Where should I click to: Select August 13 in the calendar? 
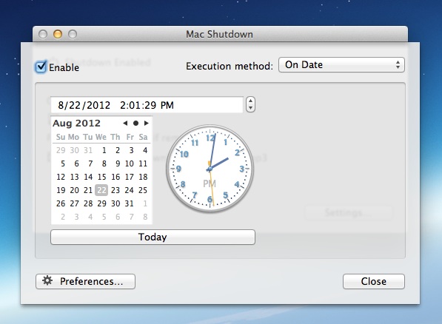(75, 177)
